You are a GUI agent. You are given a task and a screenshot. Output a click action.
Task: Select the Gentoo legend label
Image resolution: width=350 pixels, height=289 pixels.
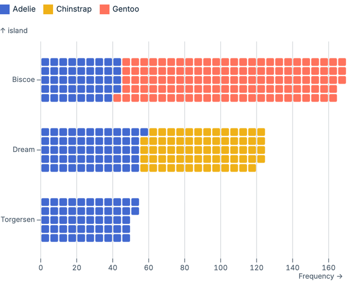pyautogui.click(x=126, y=9)
